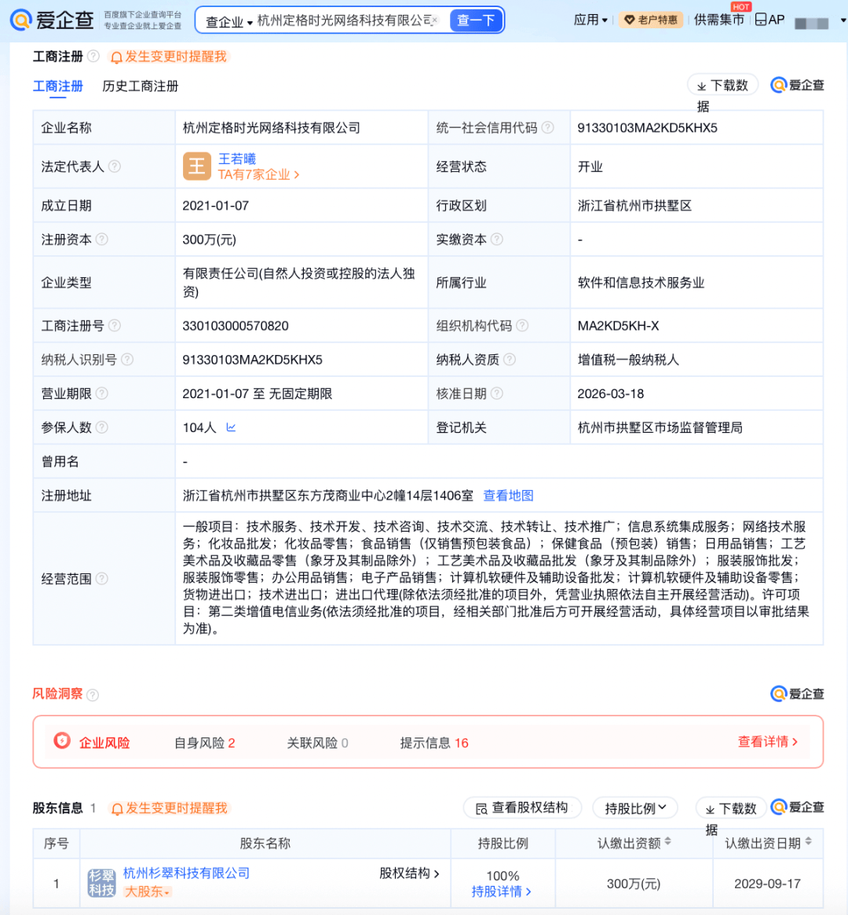The image size is (848, 915).
Task: Click help icon next to 注册资本
Action: (x=102, y=240)
